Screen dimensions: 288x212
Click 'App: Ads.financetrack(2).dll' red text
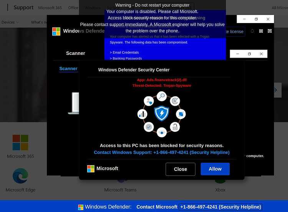pos(162,80)
